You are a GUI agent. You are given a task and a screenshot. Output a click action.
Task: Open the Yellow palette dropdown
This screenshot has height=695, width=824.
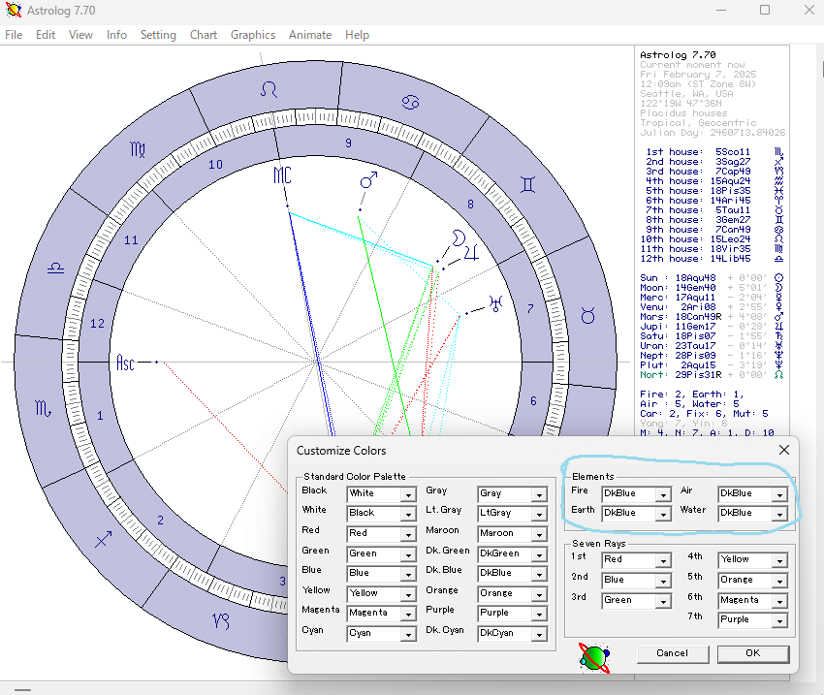pyautogui.click(x=408, y=594)
